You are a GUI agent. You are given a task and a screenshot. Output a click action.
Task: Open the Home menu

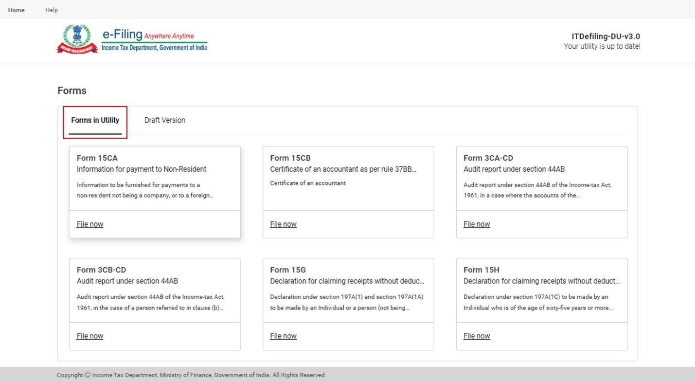16,10
